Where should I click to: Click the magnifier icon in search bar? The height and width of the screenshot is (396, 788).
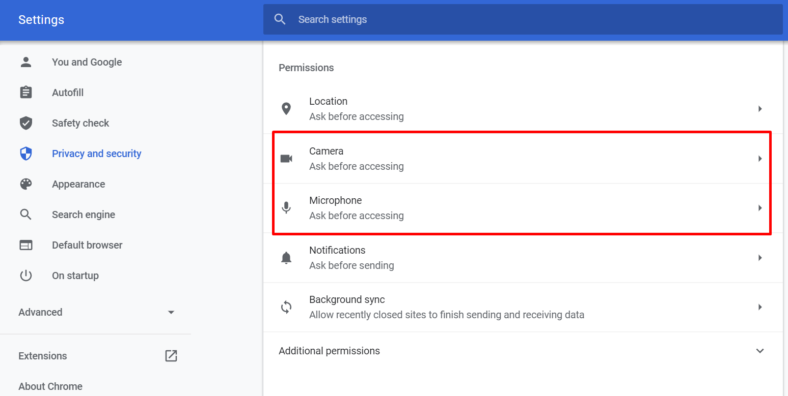pos(280,19)
